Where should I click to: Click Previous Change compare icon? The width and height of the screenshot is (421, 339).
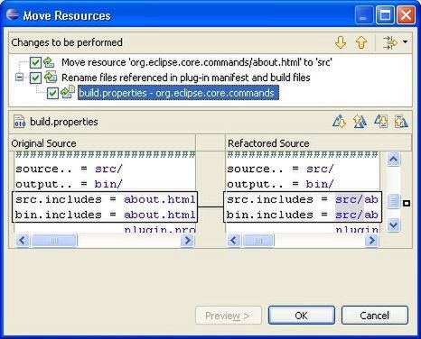[401, 122]
